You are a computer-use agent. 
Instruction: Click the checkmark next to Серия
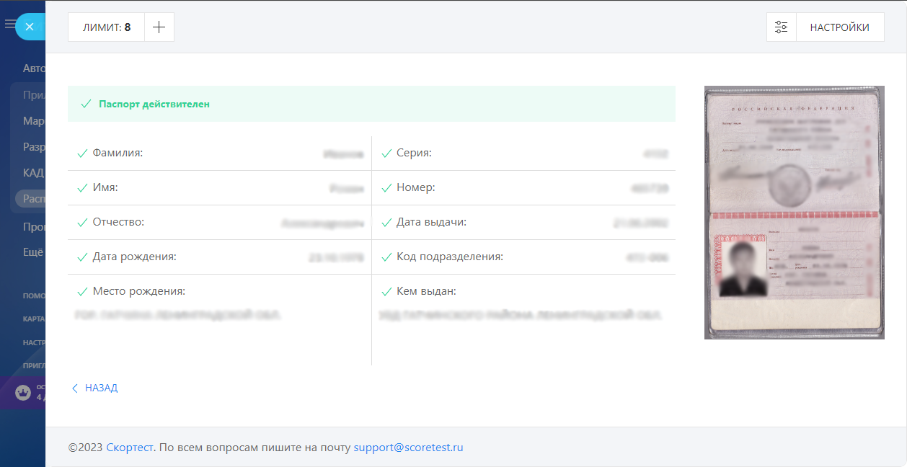pos(386,153)
